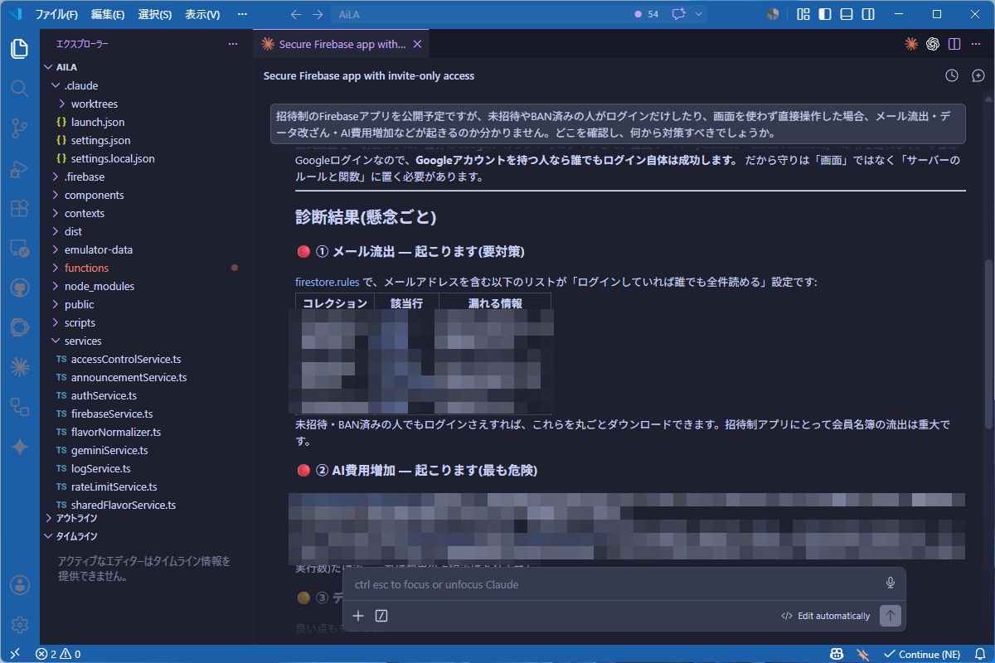Click the orange Claude icon in editor toolbar
The image size is (995, 663).
click(911, 44)
